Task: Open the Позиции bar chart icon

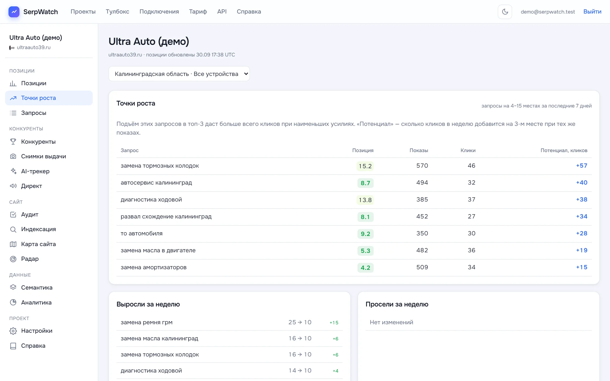Action: point(13,83)
